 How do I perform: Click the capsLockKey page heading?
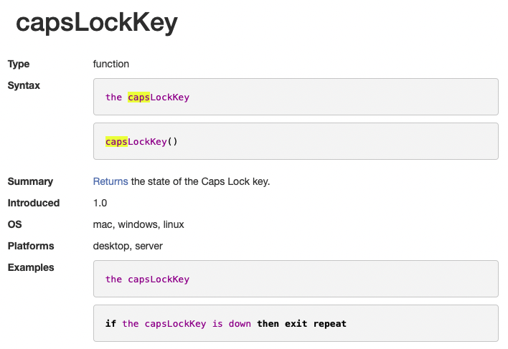(97, 24)
